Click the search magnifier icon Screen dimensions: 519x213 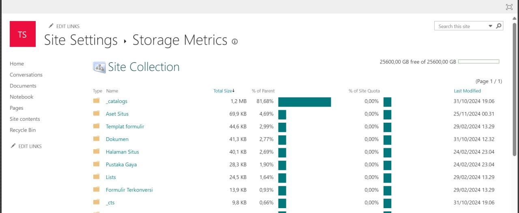pos(499,26)
